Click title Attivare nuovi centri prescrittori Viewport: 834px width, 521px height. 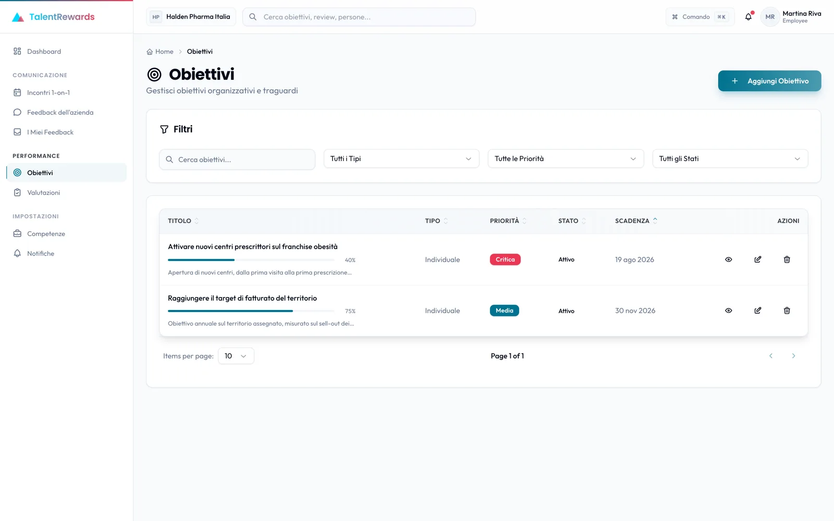coord(253,247)
